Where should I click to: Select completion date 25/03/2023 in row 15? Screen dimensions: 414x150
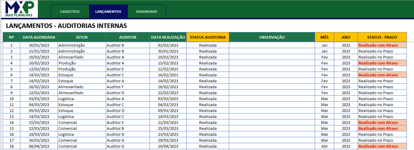coord(168,128)
